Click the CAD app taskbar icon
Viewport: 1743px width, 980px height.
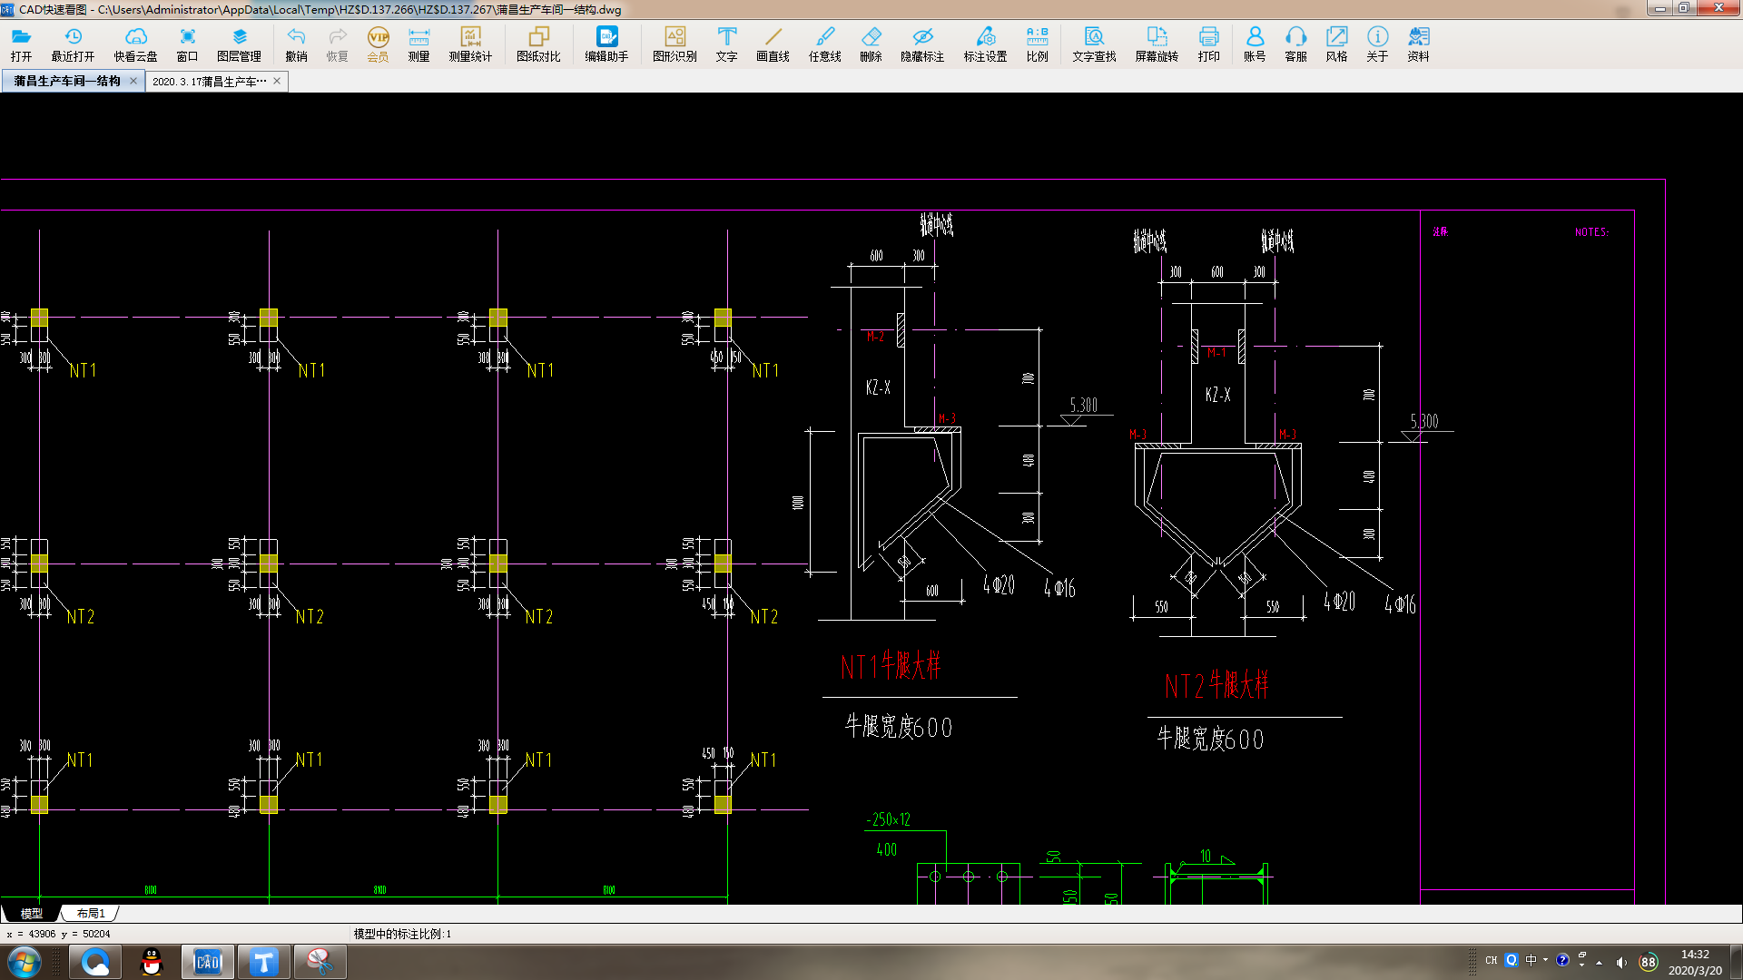coord(208,962)
